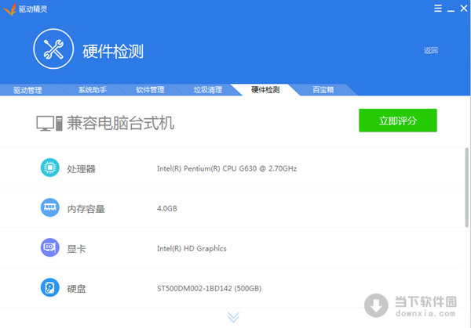Image resolution: width=471 pixels, height=328 pixels.
Task: Select the 内存容量 label
Action: (x=86, y=209)
